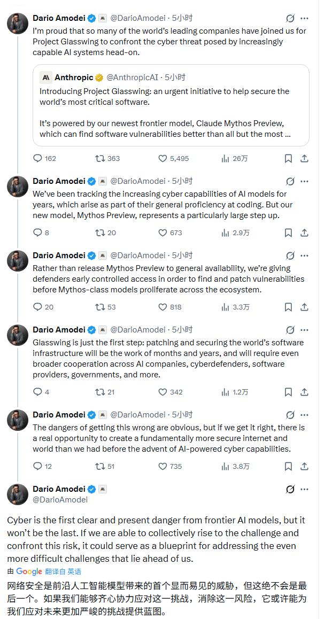The width and height of the screenshot is (324, 619).
Task: Bookmark the tweet with 1.2万 views
Action: point(288,392)
